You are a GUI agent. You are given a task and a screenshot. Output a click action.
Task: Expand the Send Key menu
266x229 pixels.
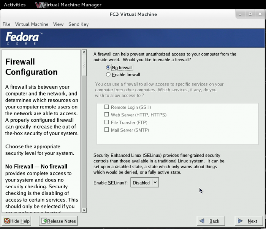tap(78, 24)
